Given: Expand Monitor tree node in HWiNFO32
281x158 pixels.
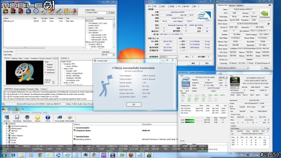Looking at the screenshot, I should 7,138.
